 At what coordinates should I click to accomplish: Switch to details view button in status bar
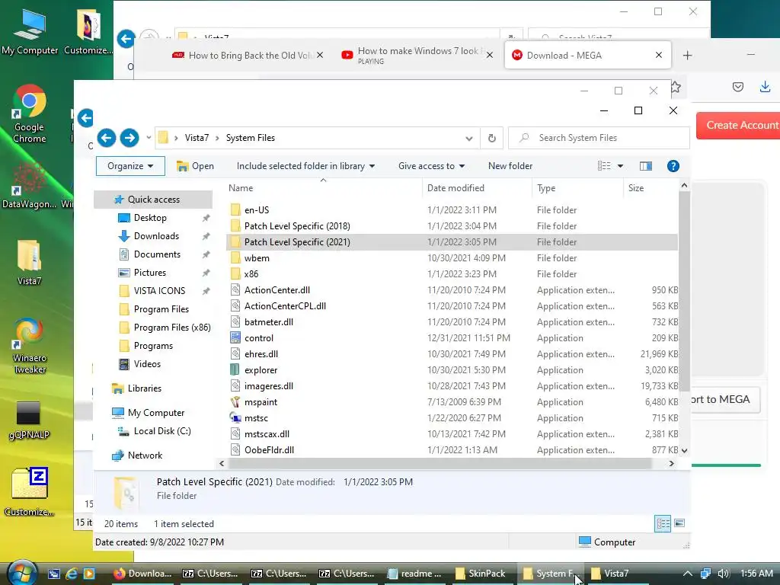[663, 523]
